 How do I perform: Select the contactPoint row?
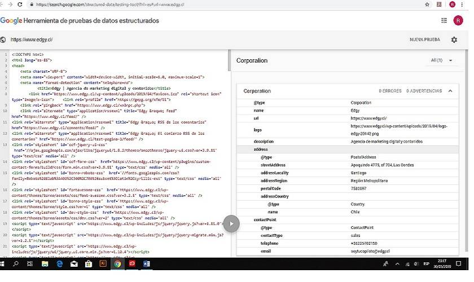[x=348, y=220]
